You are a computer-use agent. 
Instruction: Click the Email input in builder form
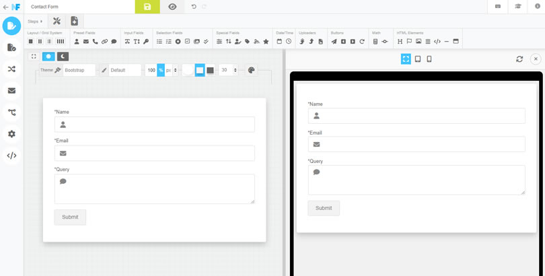click(154, 153)
